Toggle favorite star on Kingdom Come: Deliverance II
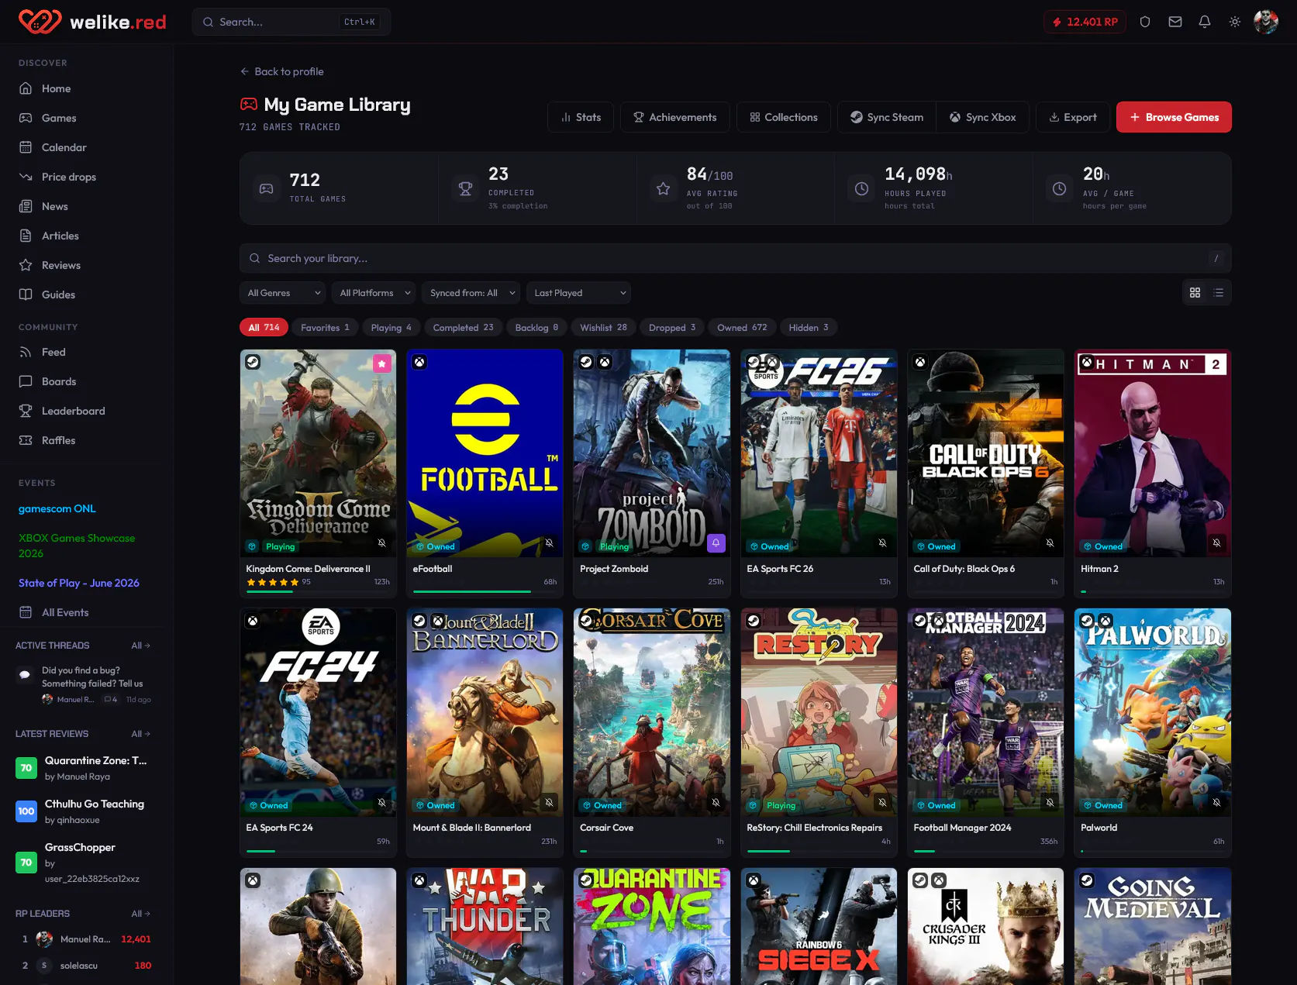Screen dimensions: 1297x985 [381, 363]
